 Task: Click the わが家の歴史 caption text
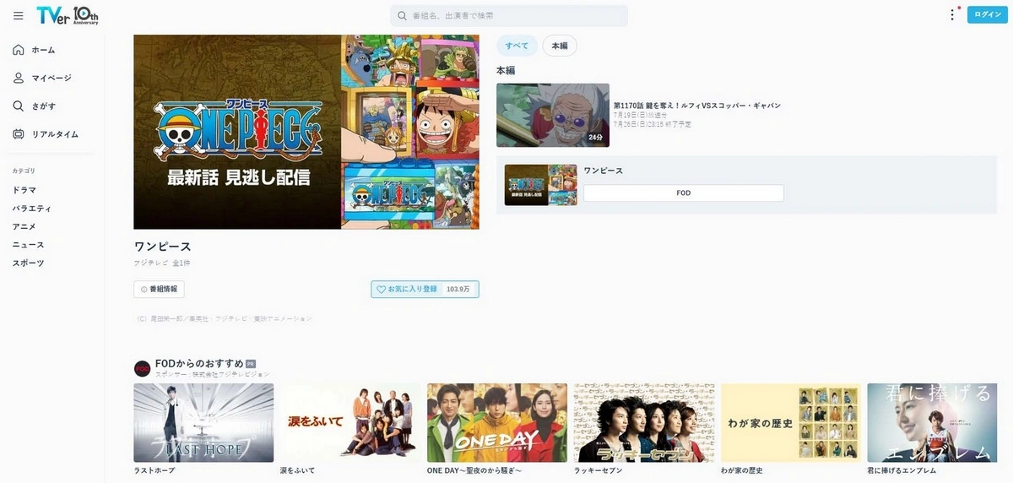point(742,470)
